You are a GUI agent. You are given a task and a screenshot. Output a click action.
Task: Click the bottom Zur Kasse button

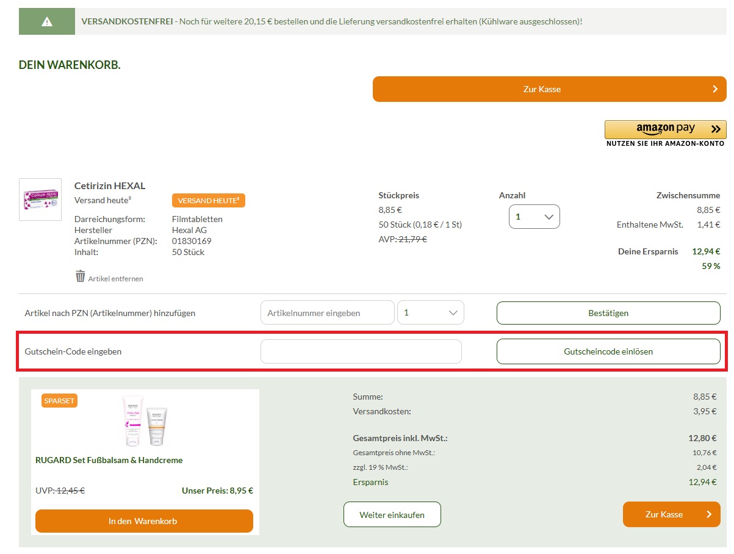click(x=672, y=514)
